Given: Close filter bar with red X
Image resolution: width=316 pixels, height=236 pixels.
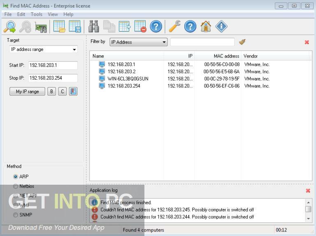Looking at the screenshot, I should pyautogui.click(x=307, y=42).
